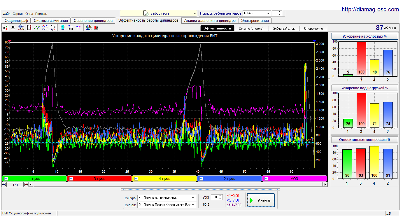Viewport: 403px width, 217px height.
Task: Switch to the Анализ давления в цилиндре tab
Action: click(210, 21)
